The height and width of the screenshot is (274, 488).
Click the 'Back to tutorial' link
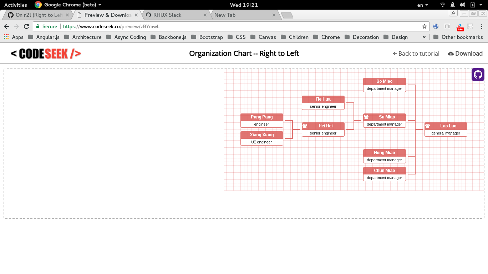(x=416, y=53)
